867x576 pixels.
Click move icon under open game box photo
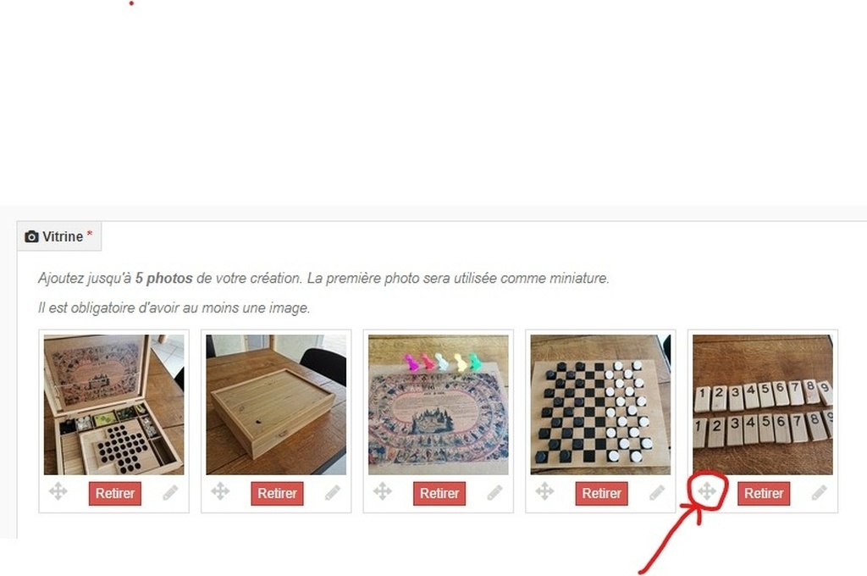[x=58, y=490]
